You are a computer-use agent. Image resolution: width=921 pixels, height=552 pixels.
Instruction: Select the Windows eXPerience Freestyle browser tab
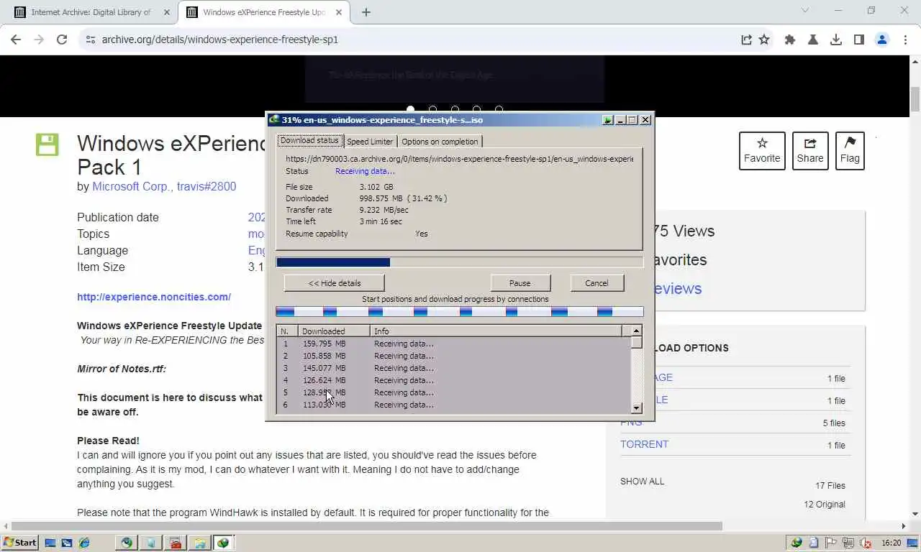[x=263, y=12]
